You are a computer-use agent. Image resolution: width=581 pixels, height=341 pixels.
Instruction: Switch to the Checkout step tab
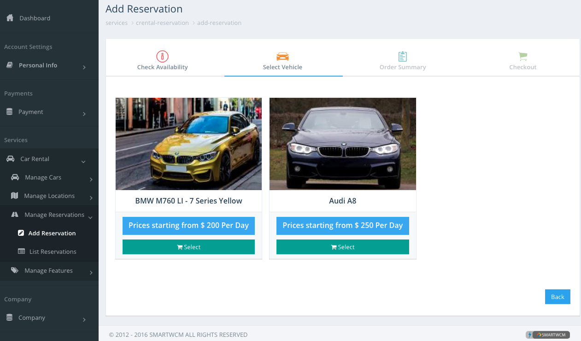point(523,60)
